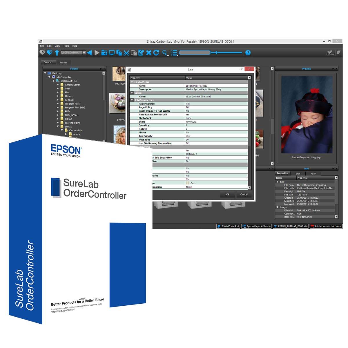This screenshot has width=348, height=348.
Task: Click Ok in the Edit dialog
Action: coord(228,194)
